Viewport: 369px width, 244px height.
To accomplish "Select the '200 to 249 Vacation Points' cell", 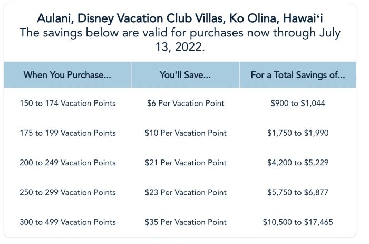I will click(67, 163).
